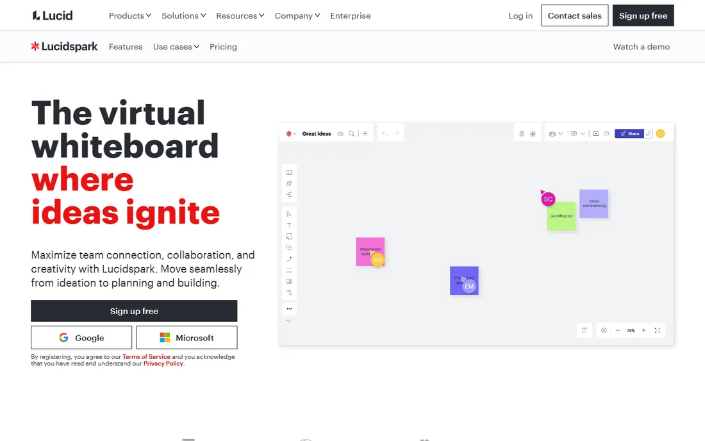Screen dimensions: 705x441
Task: Expand the Solutions dropdown menu
Action: [x=183, y=16]
